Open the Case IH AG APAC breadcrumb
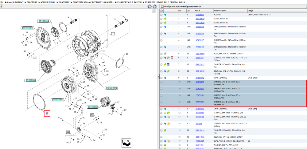307x149 pixels. tap(15, 2)
